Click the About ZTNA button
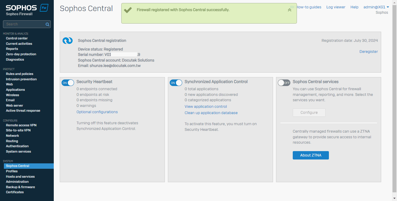 tap(311, 155)
